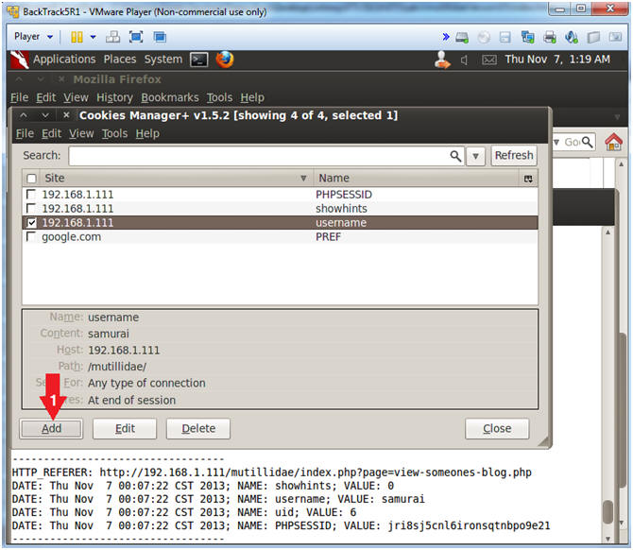Click the VMware pause button icon

pos(77,37)
